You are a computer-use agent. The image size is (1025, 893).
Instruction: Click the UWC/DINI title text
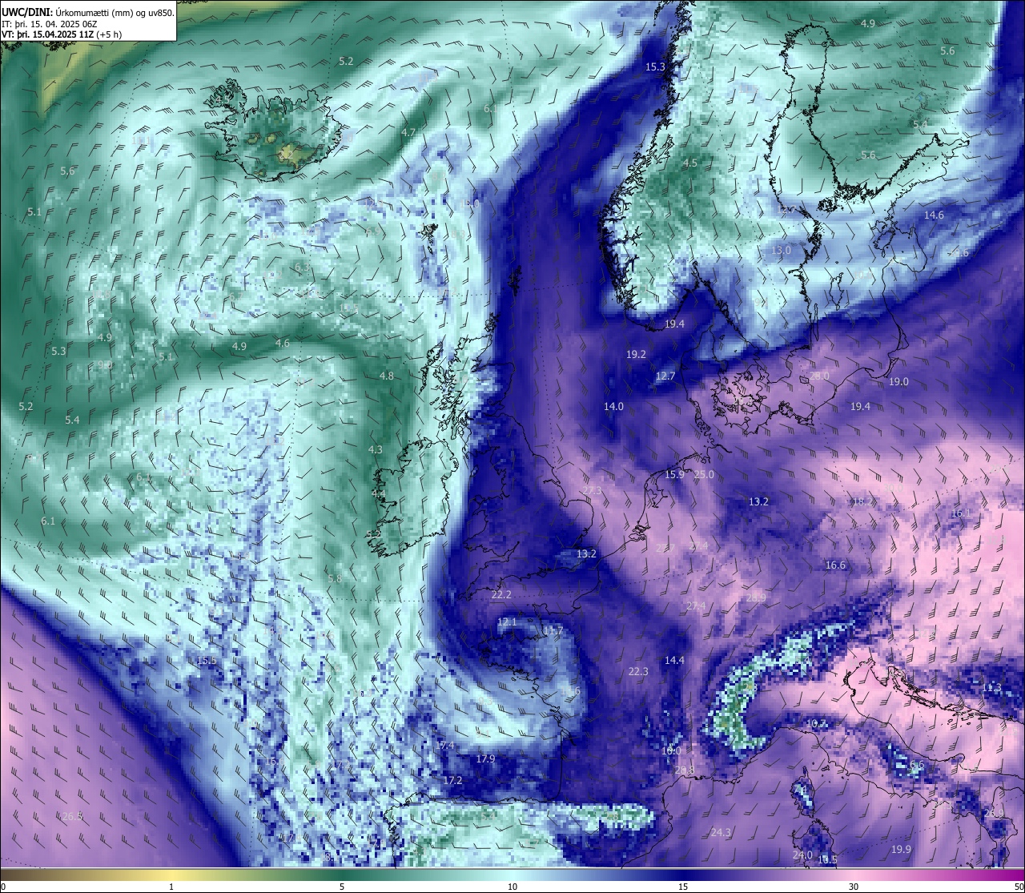[x=26, y=11]
